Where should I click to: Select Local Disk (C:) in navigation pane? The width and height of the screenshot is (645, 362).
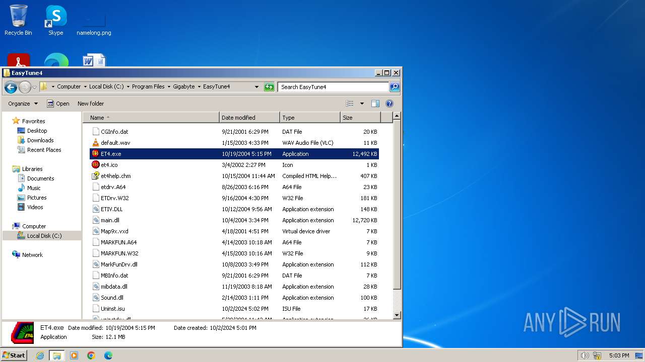[42, 236]
